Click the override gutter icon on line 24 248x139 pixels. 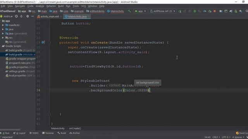[x=43, y=42]
